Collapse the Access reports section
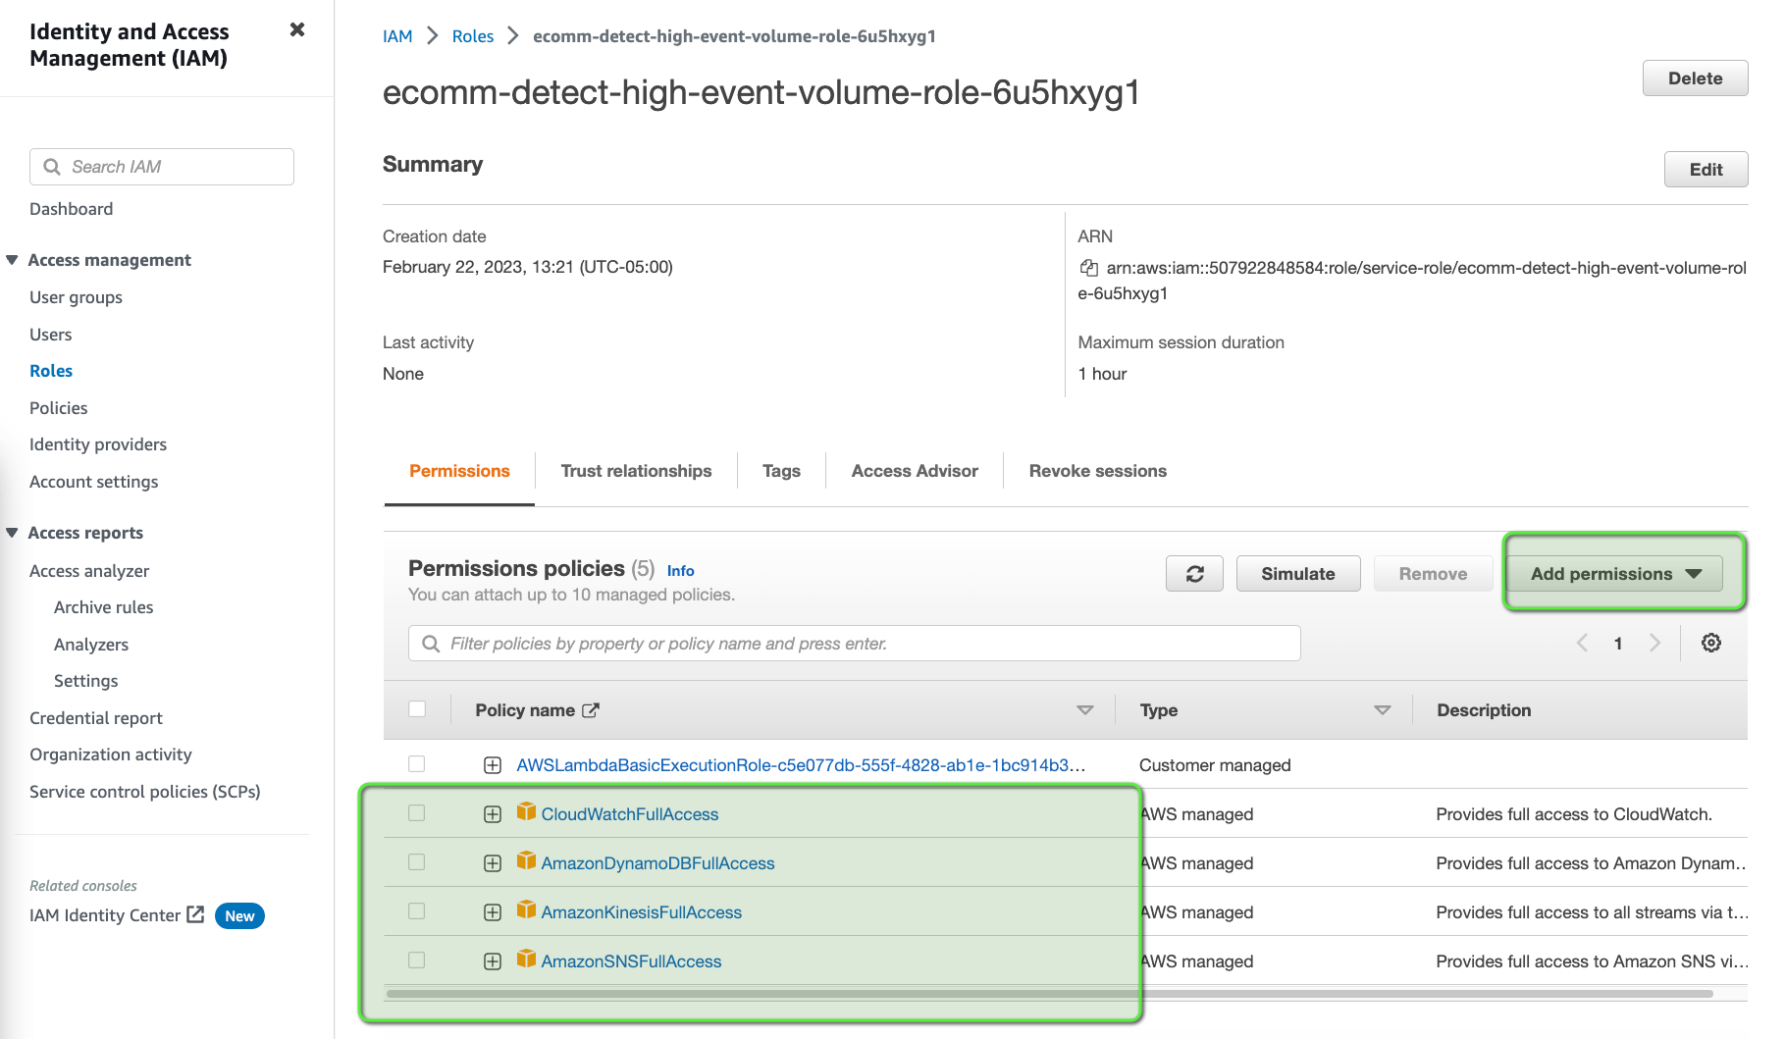1785x1039 pixels. pos(12,532)
